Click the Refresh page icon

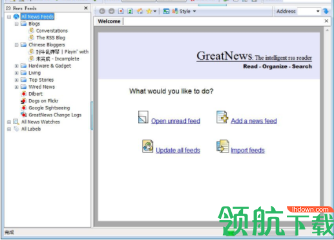130,11
